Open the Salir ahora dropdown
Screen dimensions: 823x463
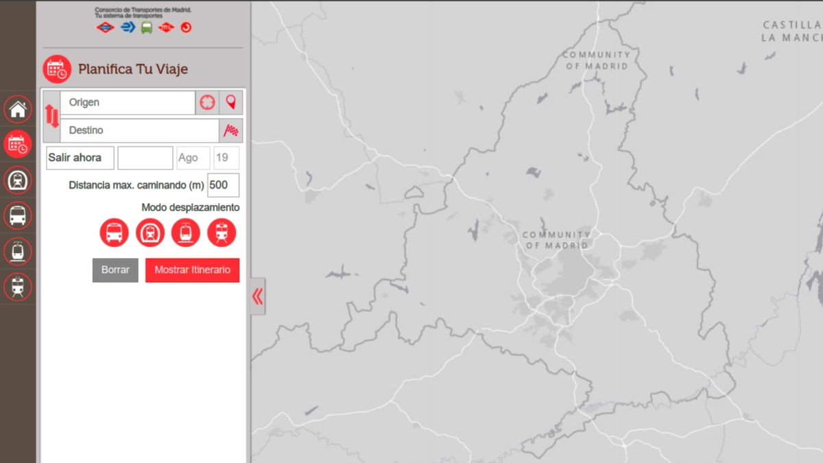(x=79, y=158)
